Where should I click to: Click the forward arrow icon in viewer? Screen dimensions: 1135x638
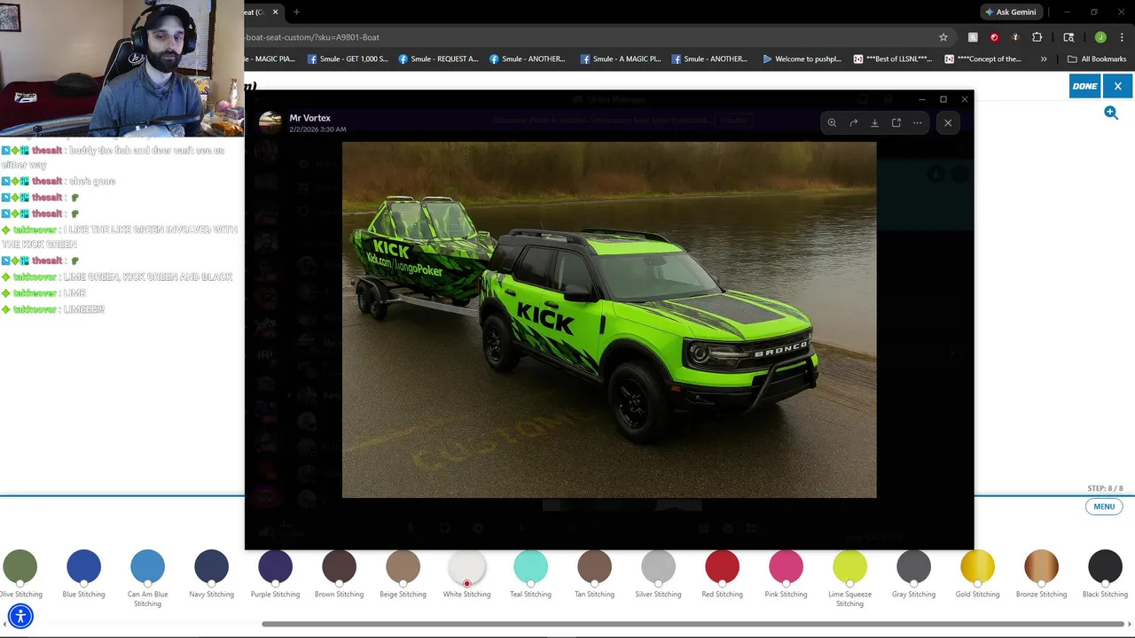(x=853, y=123)
